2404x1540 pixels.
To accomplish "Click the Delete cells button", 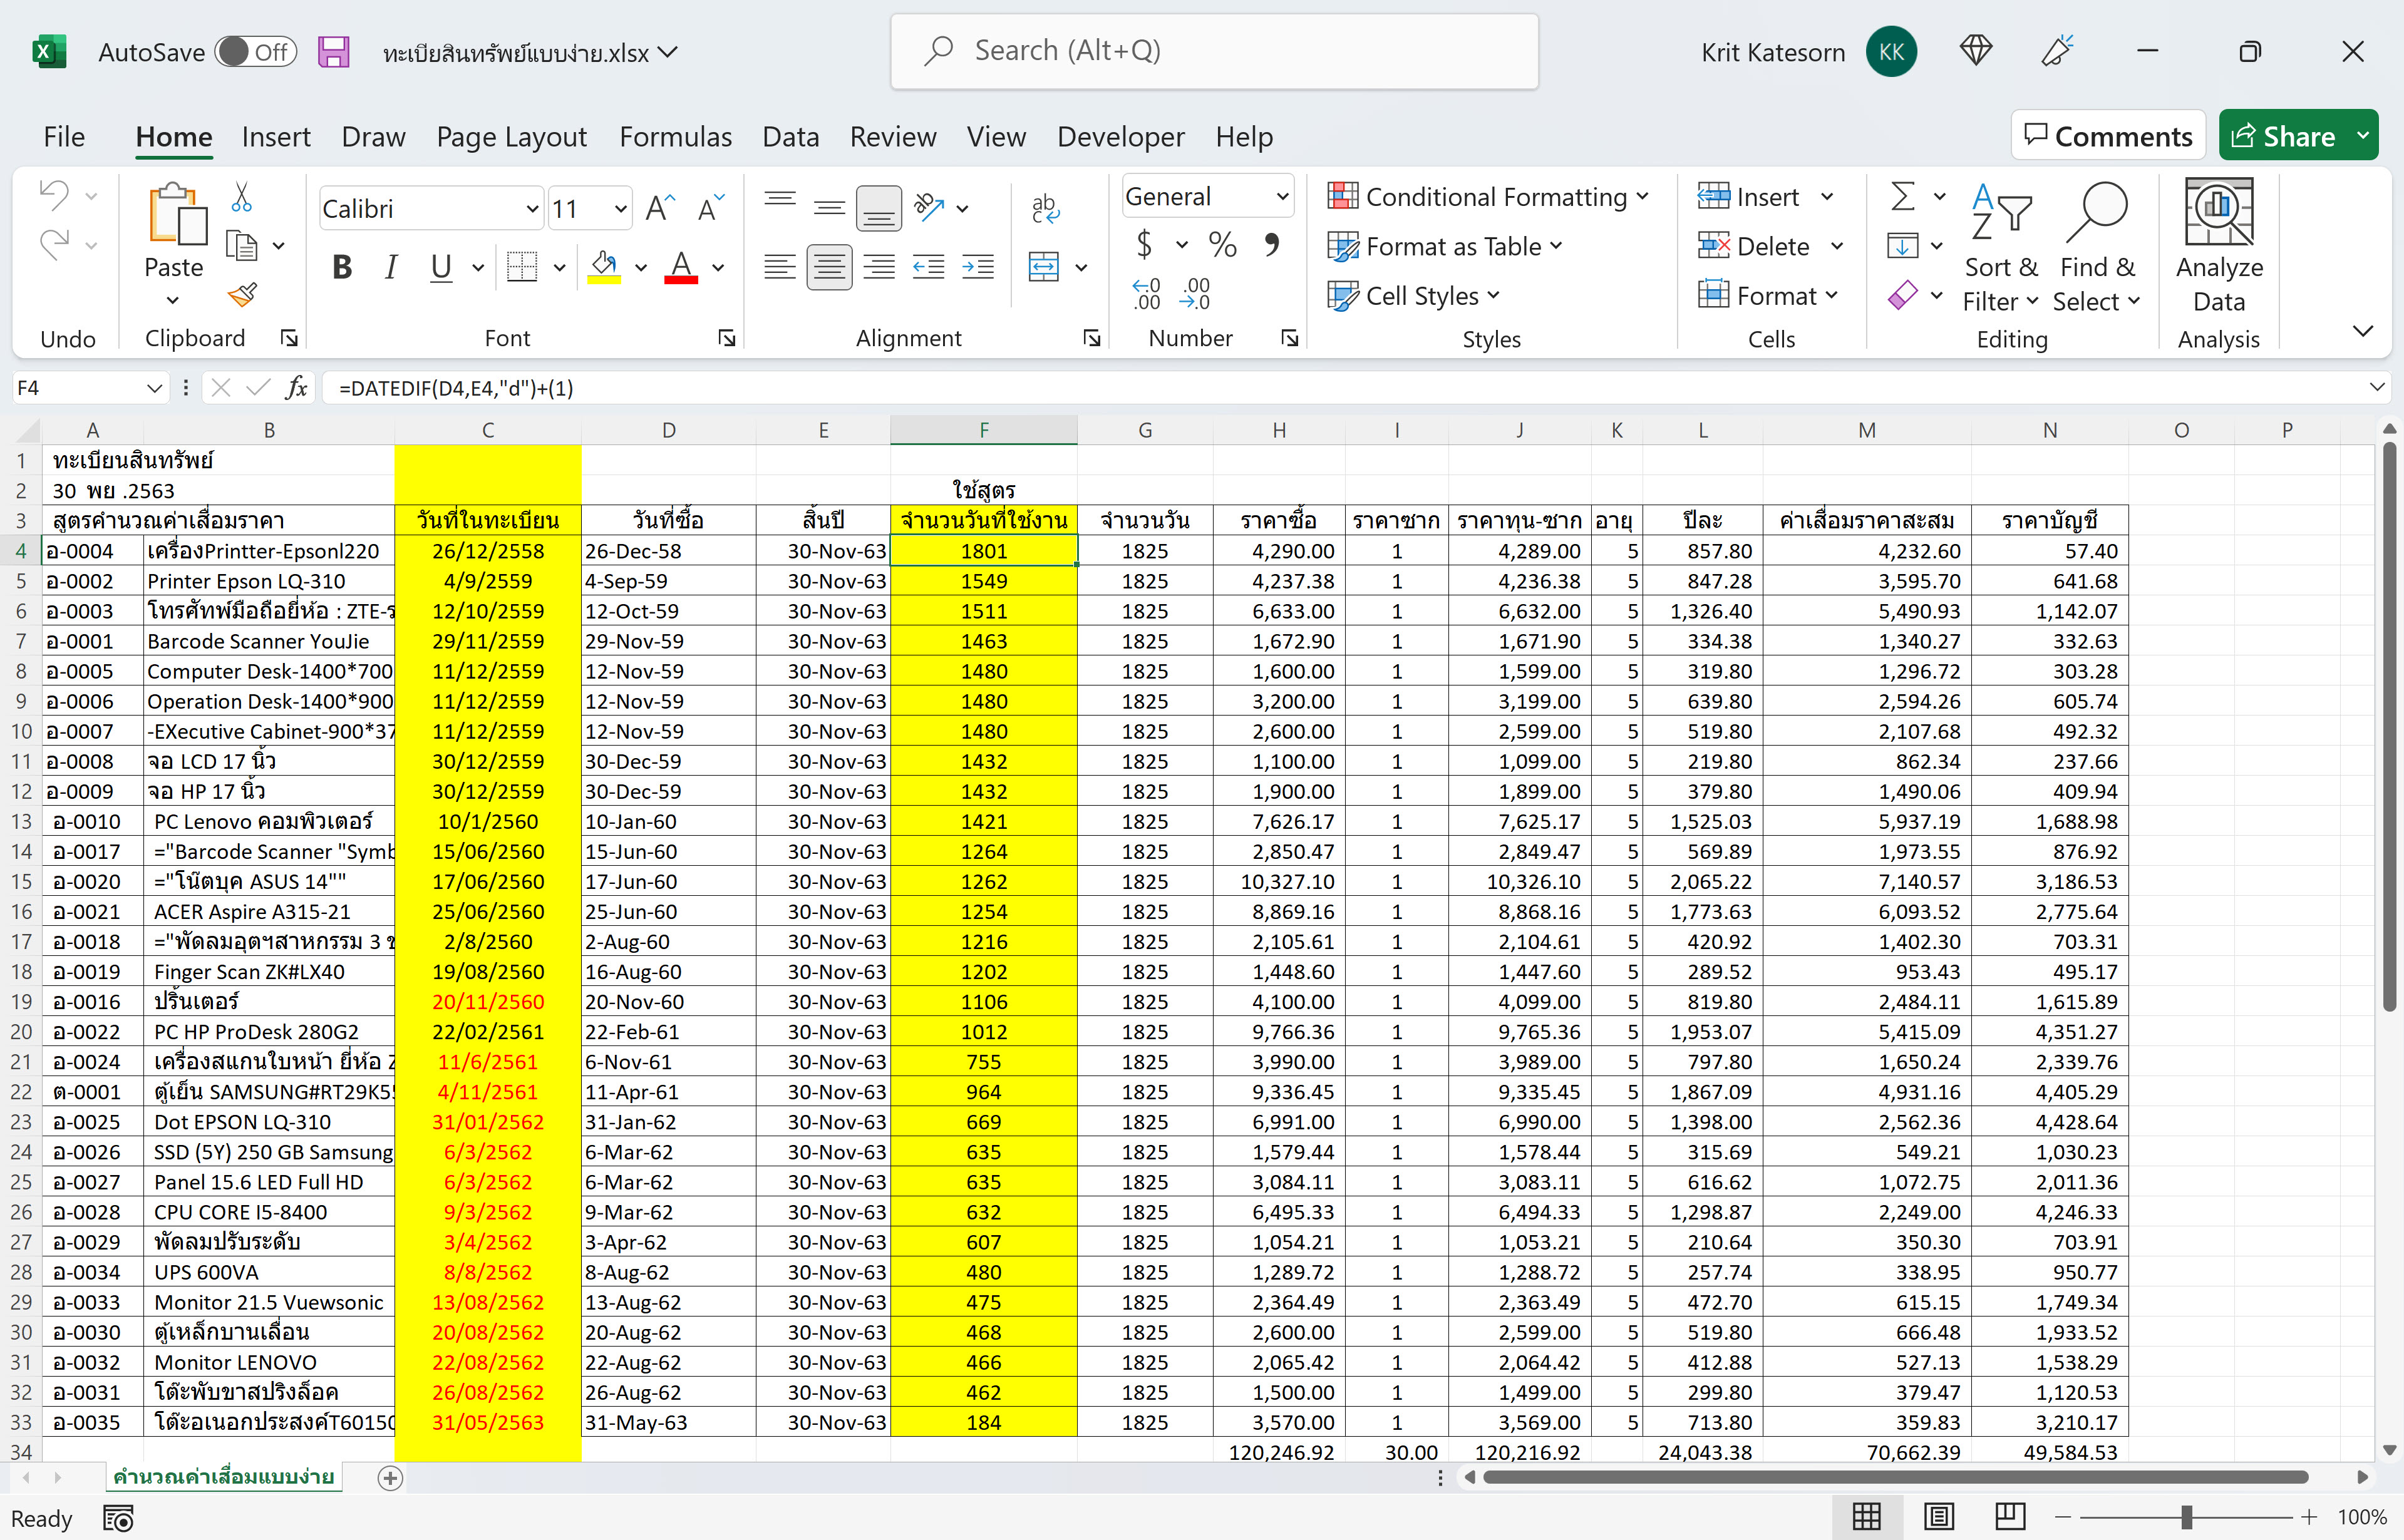I will click(x=1755, y=246).
